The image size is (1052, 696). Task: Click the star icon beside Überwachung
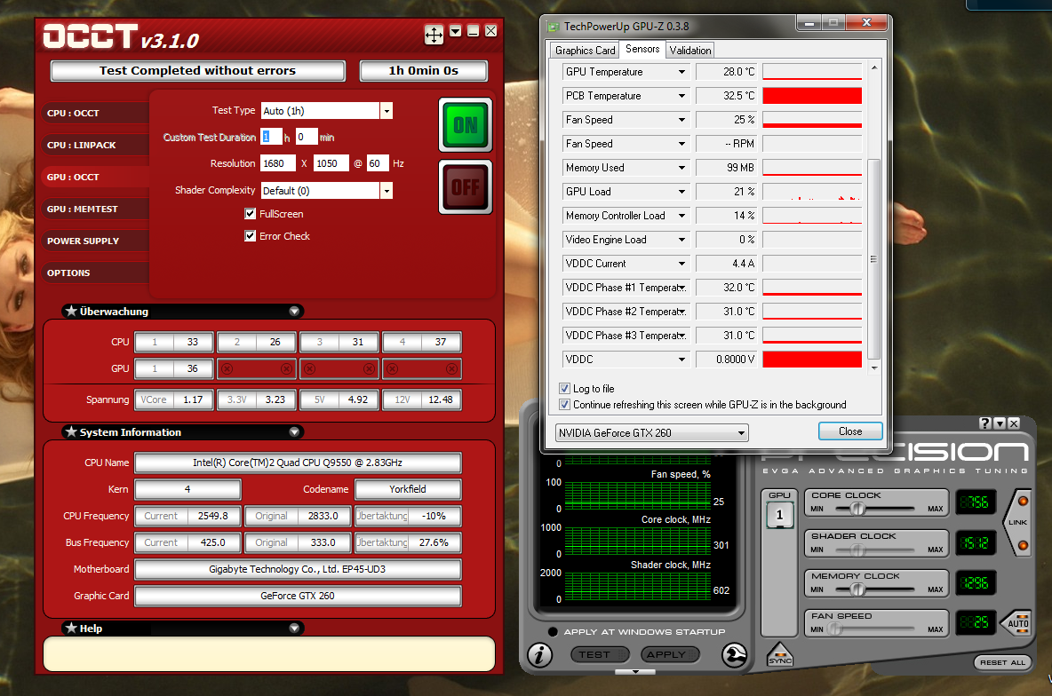[71, 311]
